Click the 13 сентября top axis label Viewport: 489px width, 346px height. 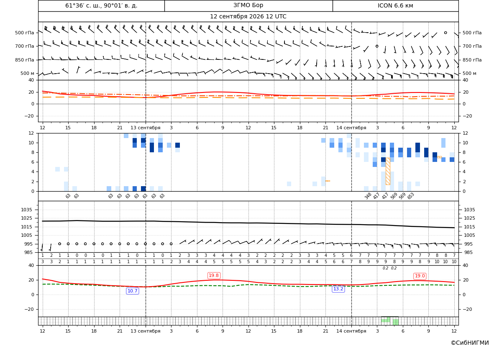pyautogui.click(x=145, y=128)
